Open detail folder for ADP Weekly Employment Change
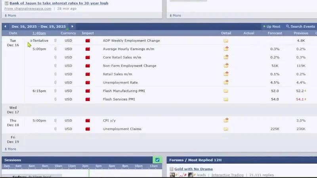Image resolution: width=317 pixels, height=178 pixels. (226, 41)
